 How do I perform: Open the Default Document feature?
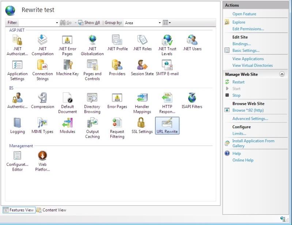(67, 103)
